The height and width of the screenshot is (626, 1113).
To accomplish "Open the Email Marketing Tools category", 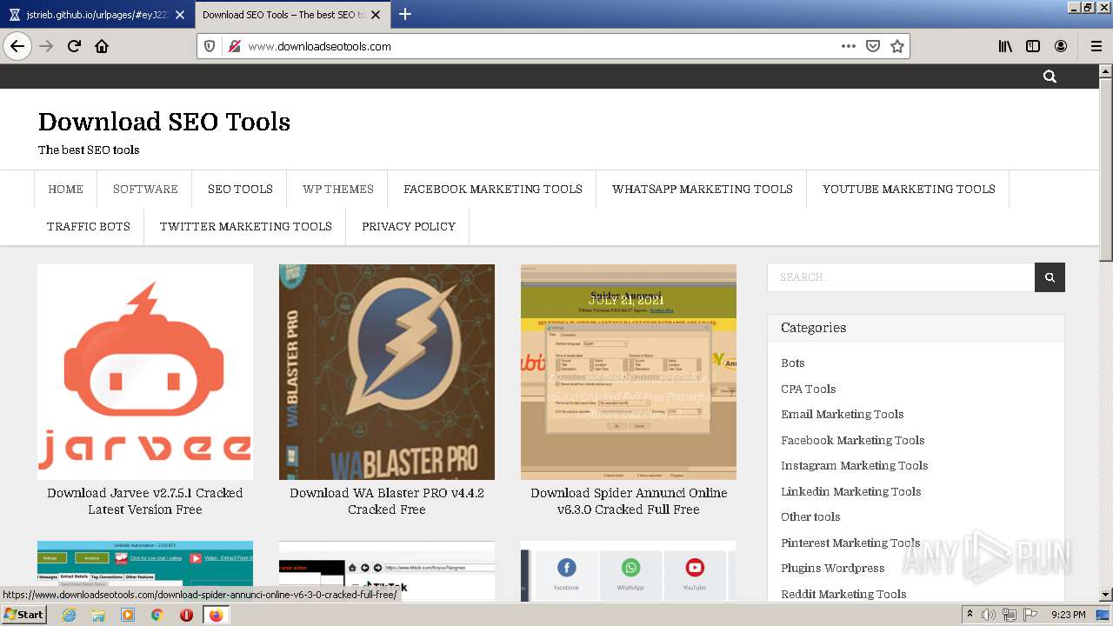I will click(x=842, y=414).
